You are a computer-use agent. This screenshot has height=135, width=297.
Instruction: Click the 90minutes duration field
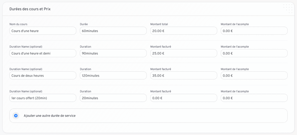pos(113,53)
